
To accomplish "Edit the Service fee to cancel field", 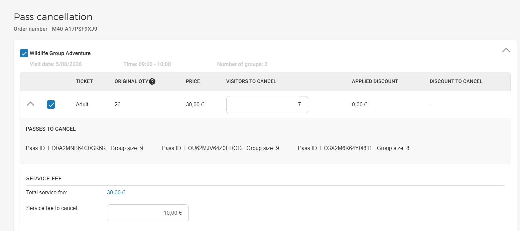I will click(148, 213).
